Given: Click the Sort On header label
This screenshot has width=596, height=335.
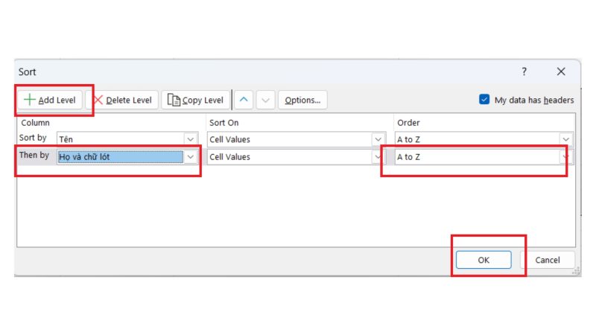Looking at the screenshot, I should [224, 123].
